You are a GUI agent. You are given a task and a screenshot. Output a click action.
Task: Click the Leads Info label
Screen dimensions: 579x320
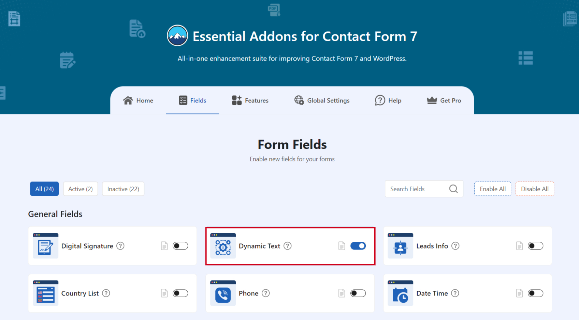(x=432, y=246)
